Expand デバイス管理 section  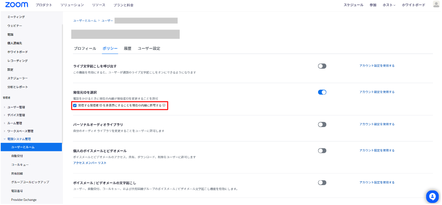click(16, 115)
